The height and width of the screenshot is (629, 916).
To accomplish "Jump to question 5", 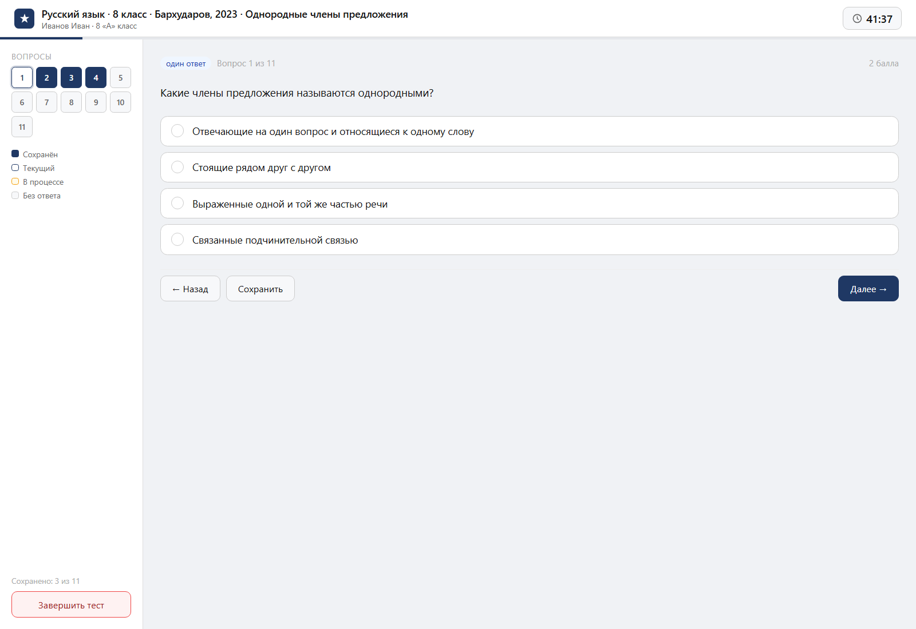I will (x=120, y=78).
